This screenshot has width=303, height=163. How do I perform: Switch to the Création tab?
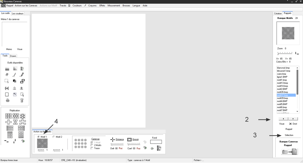click(x=278, y=13)
